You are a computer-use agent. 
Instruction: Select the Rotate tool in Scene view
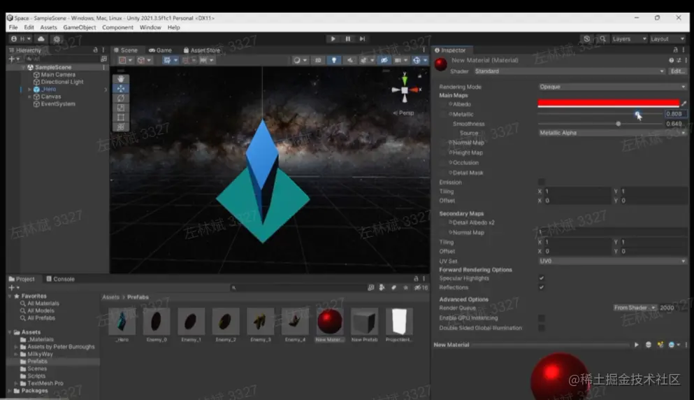(120, 99)
